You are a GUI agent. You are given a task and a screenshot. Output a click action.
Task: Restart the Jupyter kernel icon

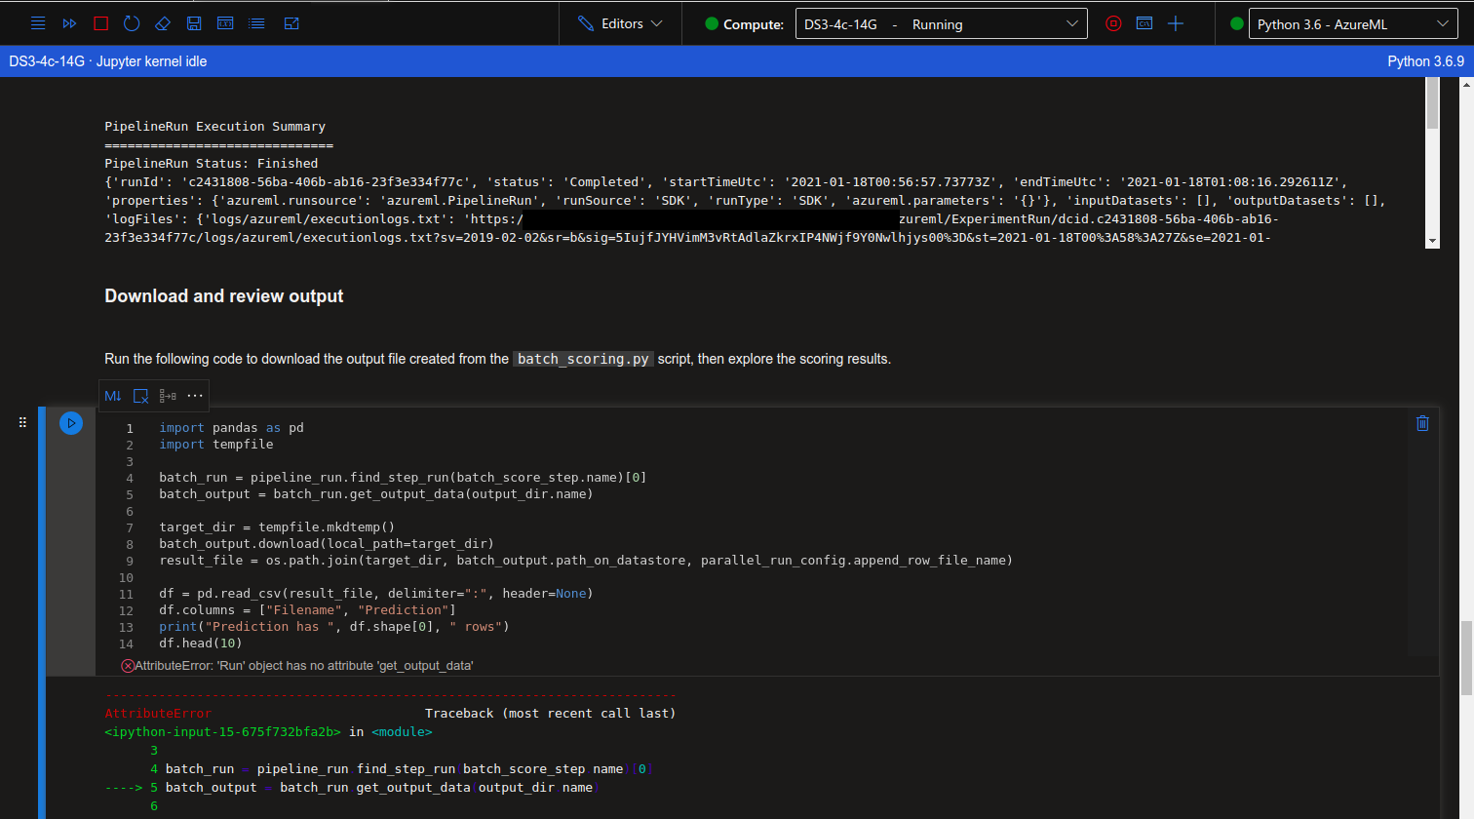pyautogui.click(x=132, y=23)
